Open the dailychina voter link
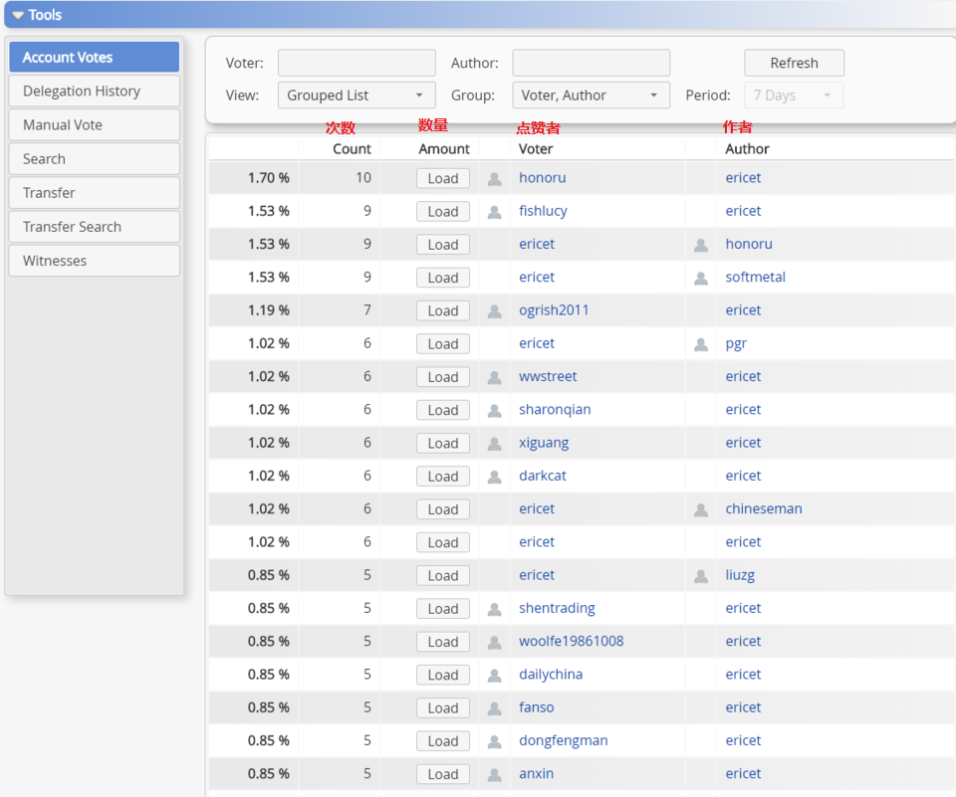Viewport: 956px width, 797px height. click(x=551, y=675)
